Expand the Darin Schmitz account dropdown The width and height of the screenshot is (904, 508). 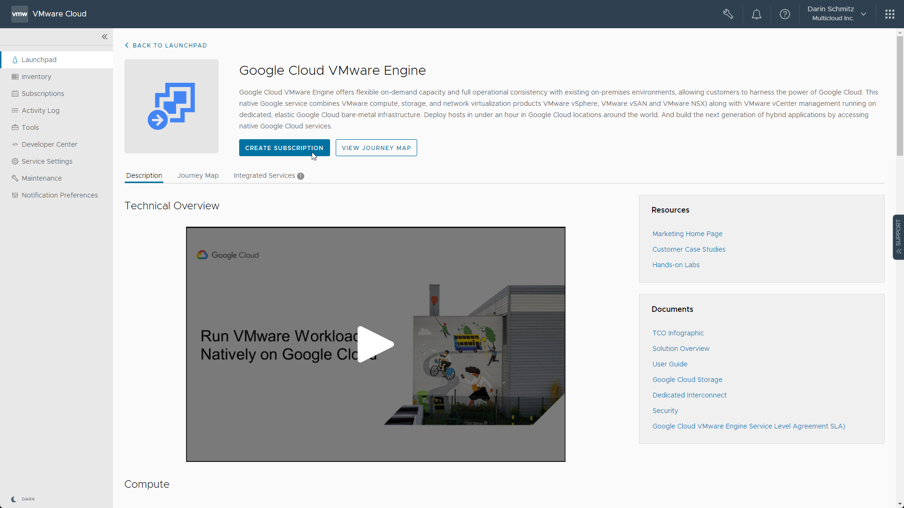[x=837, y=14]
